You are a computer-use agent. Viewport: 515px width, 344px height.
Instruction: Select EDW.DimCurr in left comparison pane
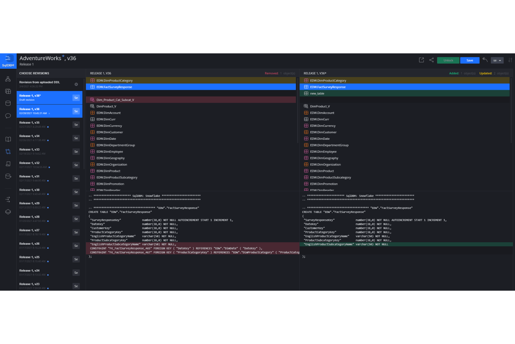point(191,119)
